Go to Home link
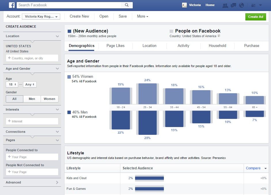 210,5
